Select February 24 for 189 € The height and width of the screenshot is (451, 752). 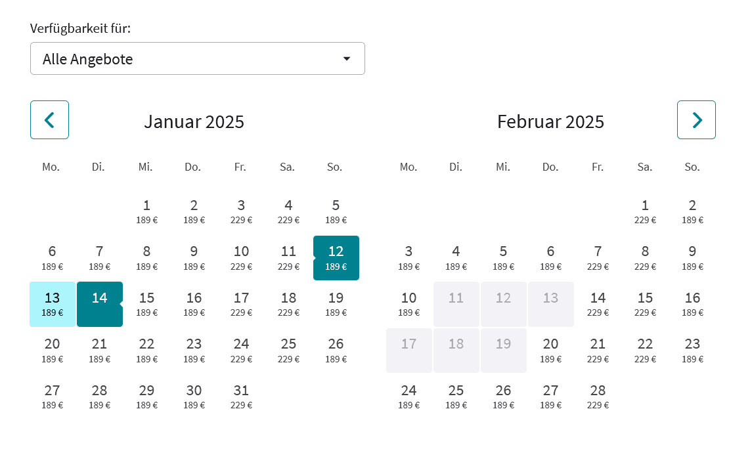[x=409, y=397]
